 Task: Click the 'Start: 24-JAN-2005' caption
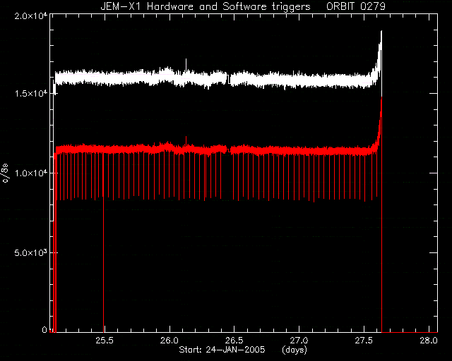(222, 350)
